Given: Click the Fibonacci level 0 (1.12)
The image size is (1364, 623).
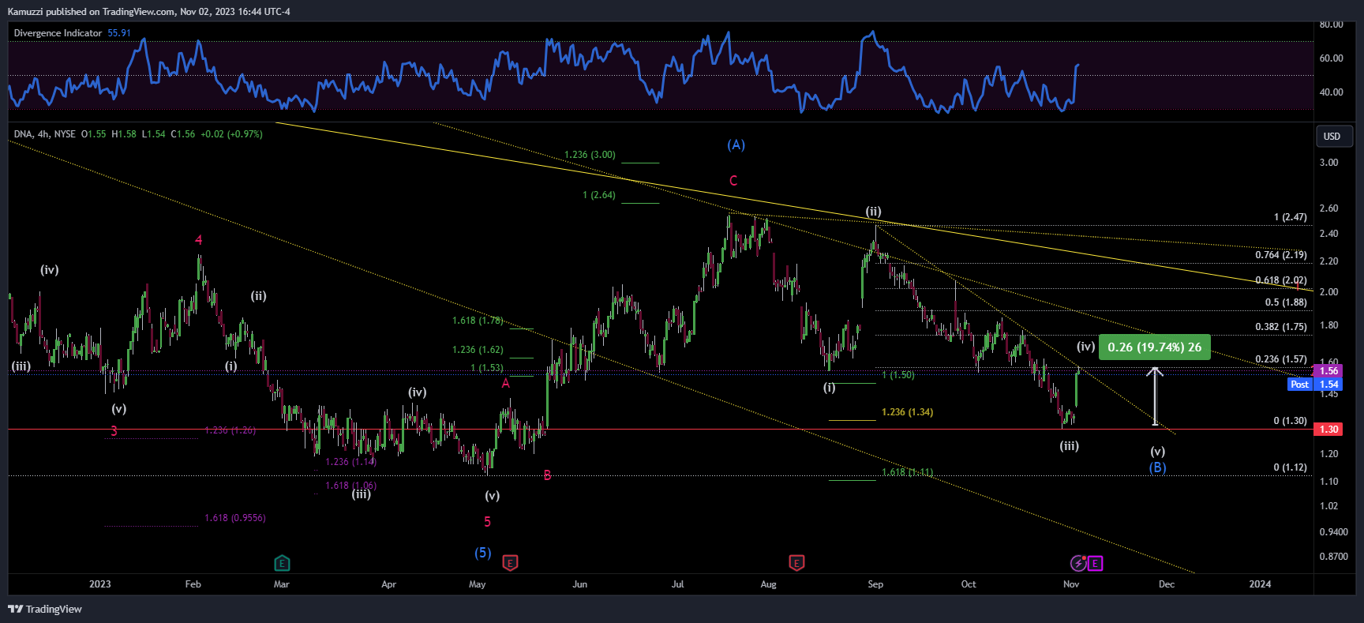Looking at the screenshot, I should [x=1290, y=467].
